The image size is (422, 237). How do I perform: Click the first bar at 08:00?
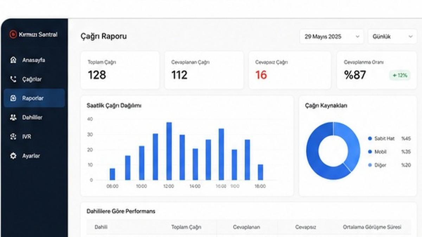coord(112,174)
